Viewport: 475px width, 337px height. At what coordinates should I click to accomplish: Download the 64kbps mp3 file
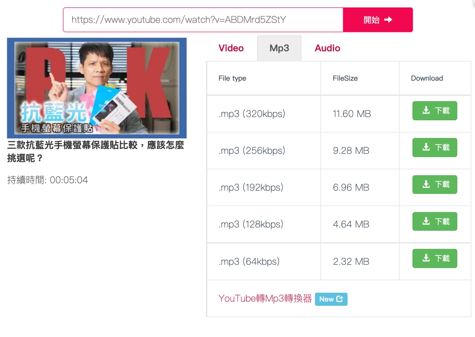435,258
